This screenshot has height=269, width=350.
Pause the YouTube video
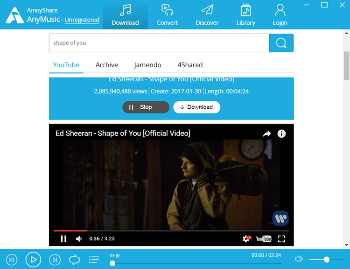(63, 239)
